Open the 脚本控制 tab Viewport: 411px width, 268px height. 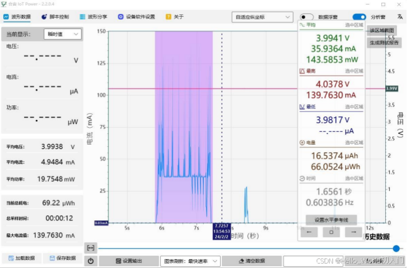[56, 17]
